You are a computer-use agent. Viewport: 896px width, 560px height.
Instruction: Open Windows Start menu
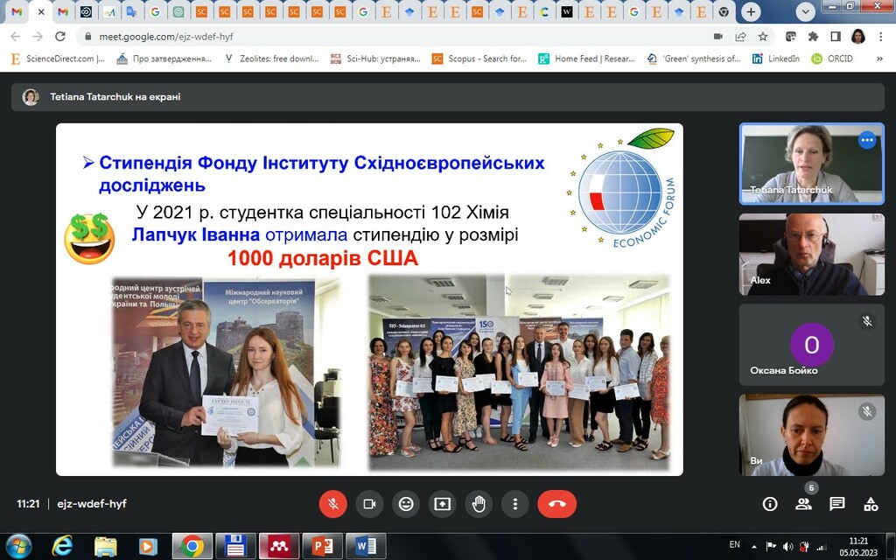click(x=18, y=546)
